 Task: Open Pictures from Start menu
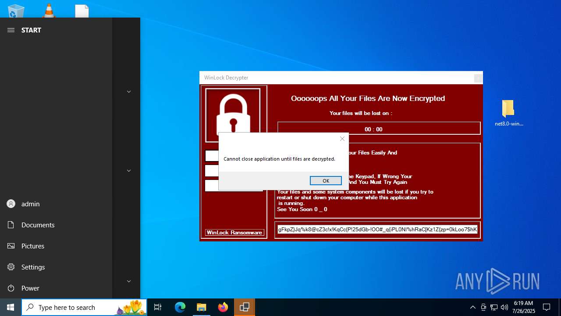click(x=56, y=246)
